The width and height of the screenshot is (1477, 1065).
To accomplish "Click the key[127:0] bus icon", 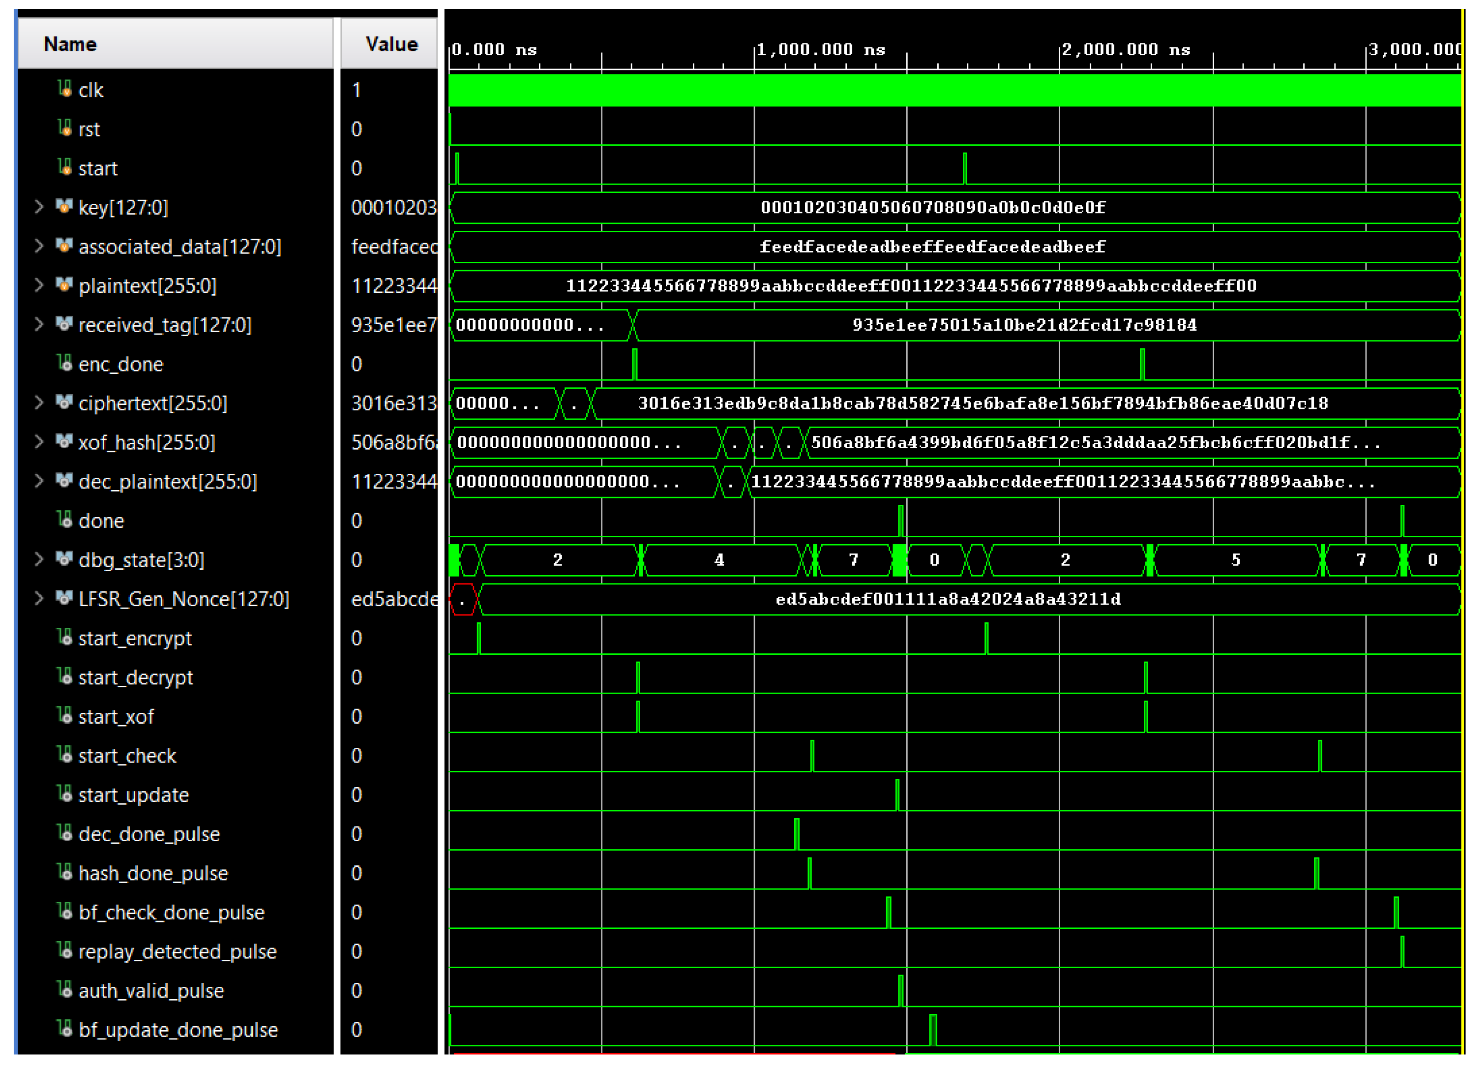I will coord(64,207).
